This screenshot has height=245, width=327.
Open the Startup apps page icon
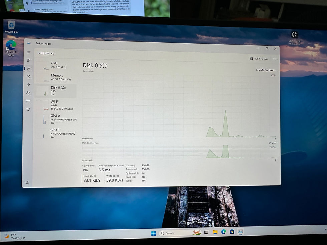tap(28, 85)
